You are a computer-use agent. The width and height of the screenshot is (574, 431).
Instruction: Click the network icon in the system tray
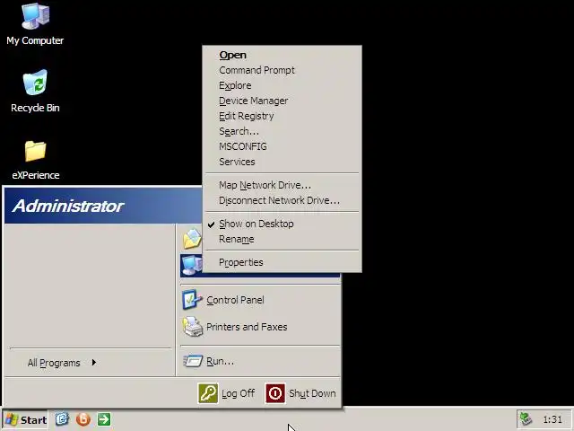(x=526, y=419)
